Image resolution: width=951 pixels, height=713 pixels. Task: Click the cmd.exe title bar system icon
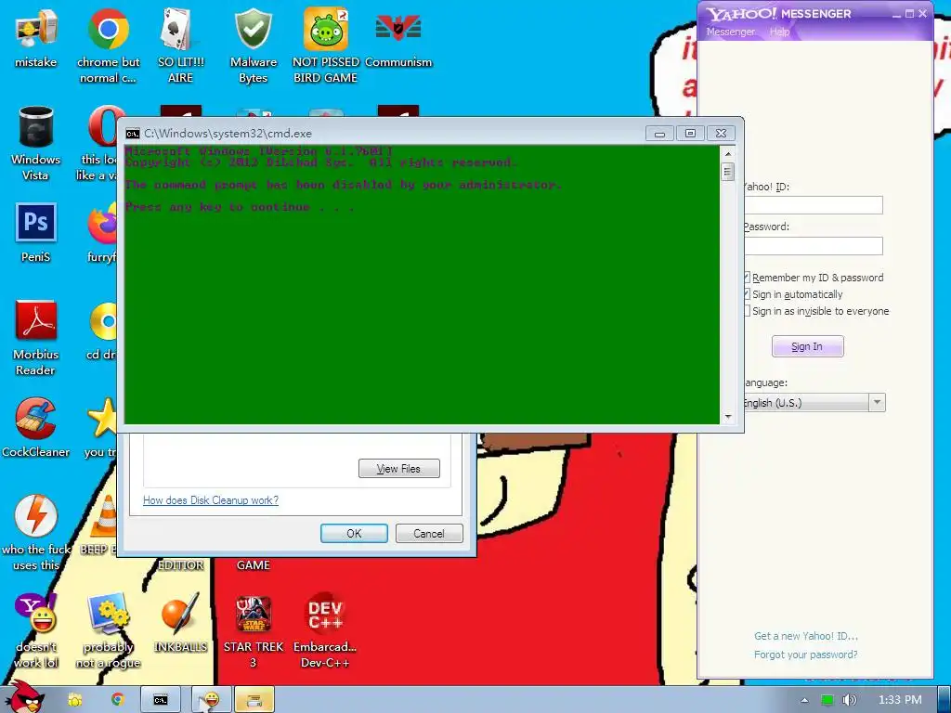tap(132, 134)
